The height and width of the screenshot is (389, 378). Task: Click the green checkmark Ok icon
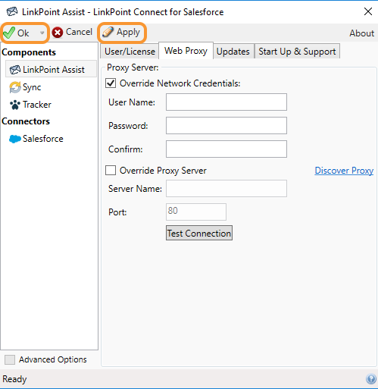(x=9, y=33)
